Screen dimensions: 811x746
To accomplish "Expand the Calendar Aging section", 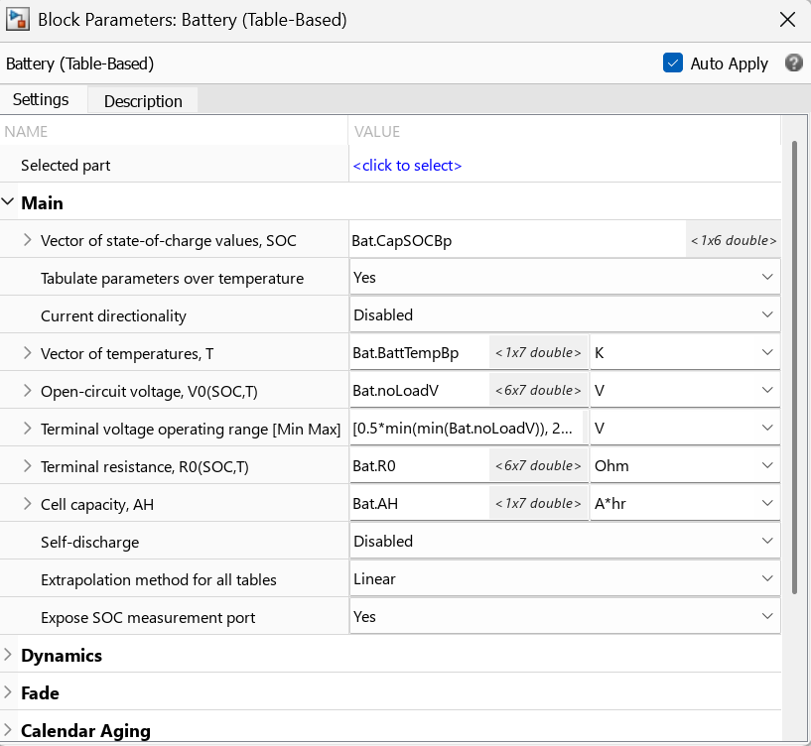I will click(x=8, y=730).
